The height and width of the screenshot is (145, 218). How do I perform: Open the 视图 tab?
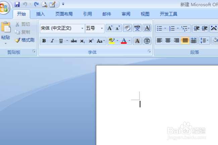coord(145,14)
